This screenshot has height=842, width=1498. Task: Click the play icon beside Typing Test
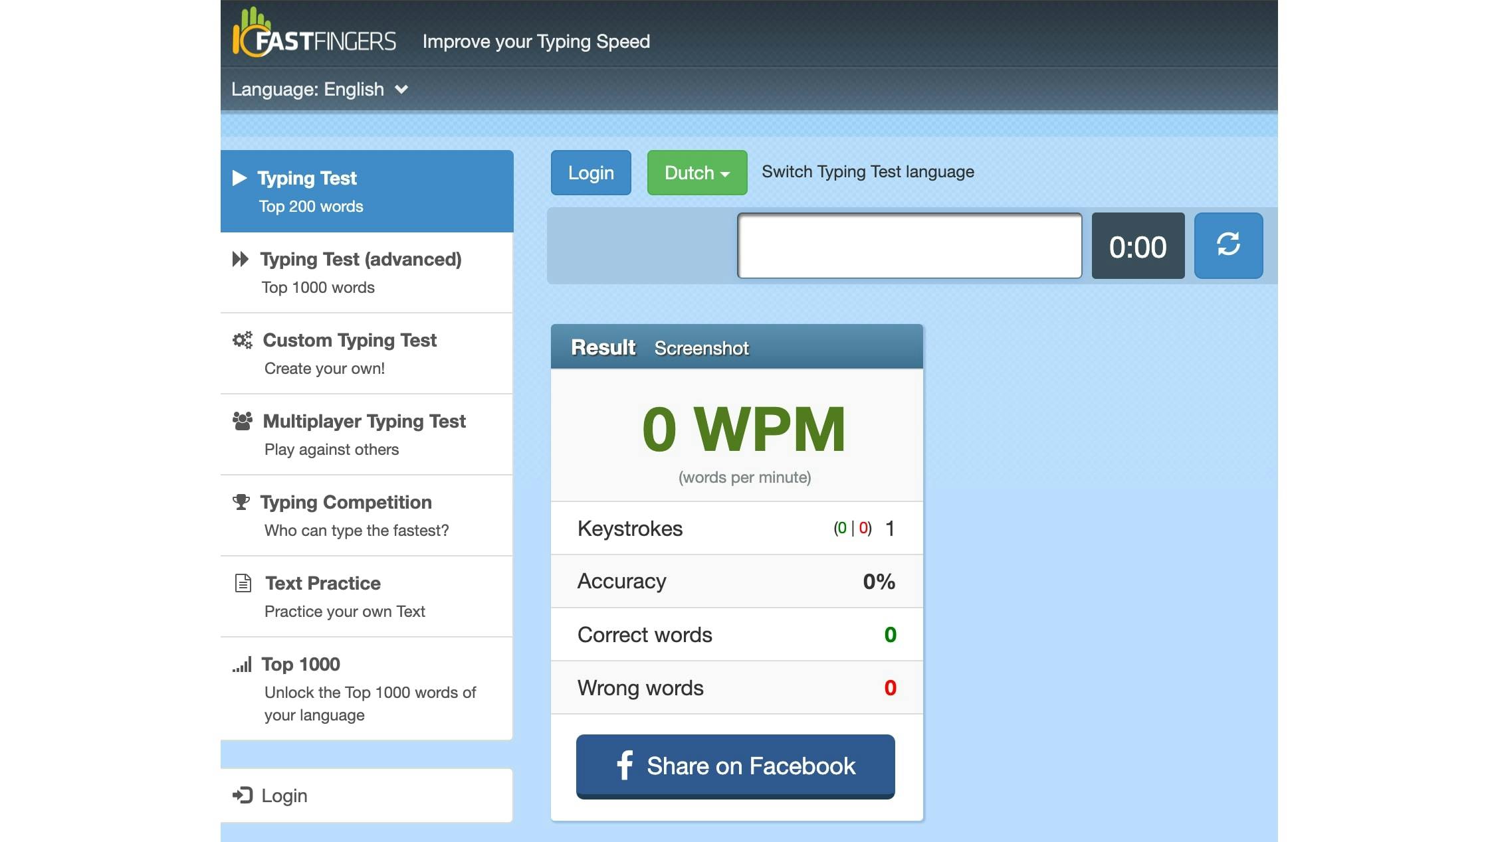click(x=240, y=178)
